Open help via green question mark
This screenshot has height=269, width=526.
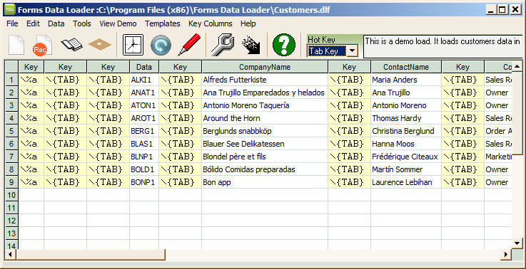tap(284, 45)
